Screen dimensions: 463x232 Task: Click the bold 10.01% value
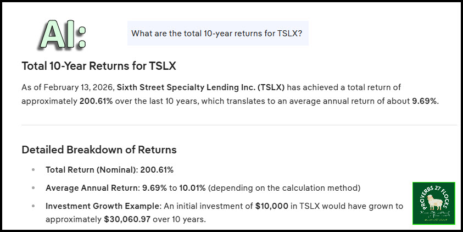(x=191, y=188)
